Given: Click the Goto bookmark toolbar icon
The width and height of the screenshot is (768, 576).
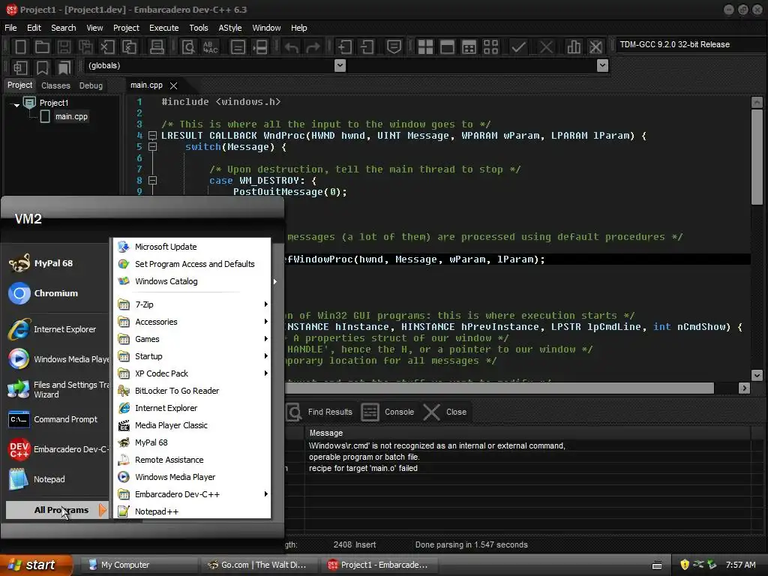Looking at the screenshot, I should click(x=64, y=67).
